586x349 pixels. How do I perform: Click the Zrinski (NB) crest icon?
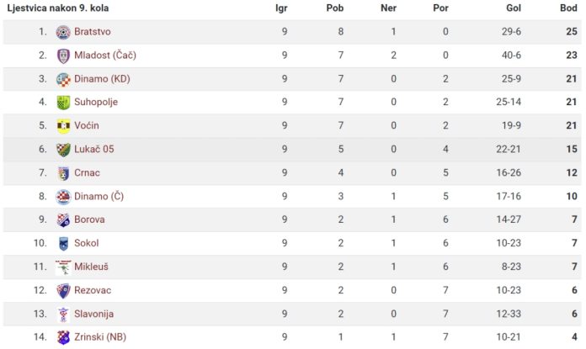tap(63, 337)
